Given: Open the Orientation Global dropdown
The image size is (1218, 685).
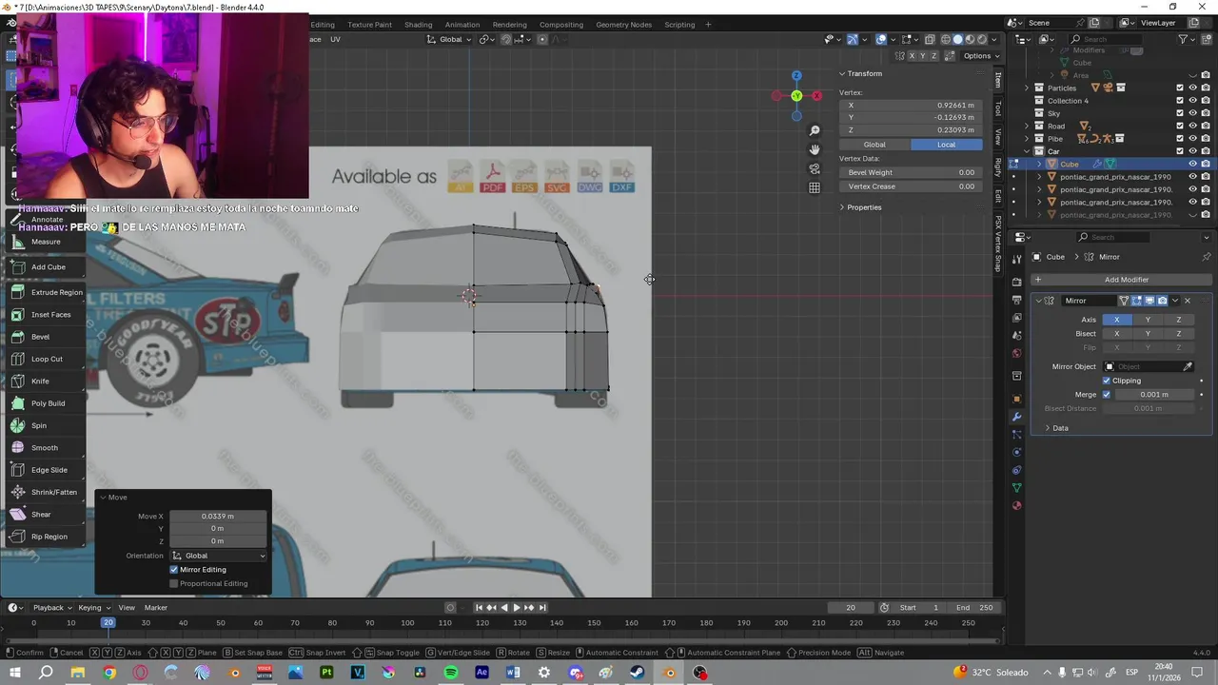Looking at the screenshot, I should pos(220,556).
